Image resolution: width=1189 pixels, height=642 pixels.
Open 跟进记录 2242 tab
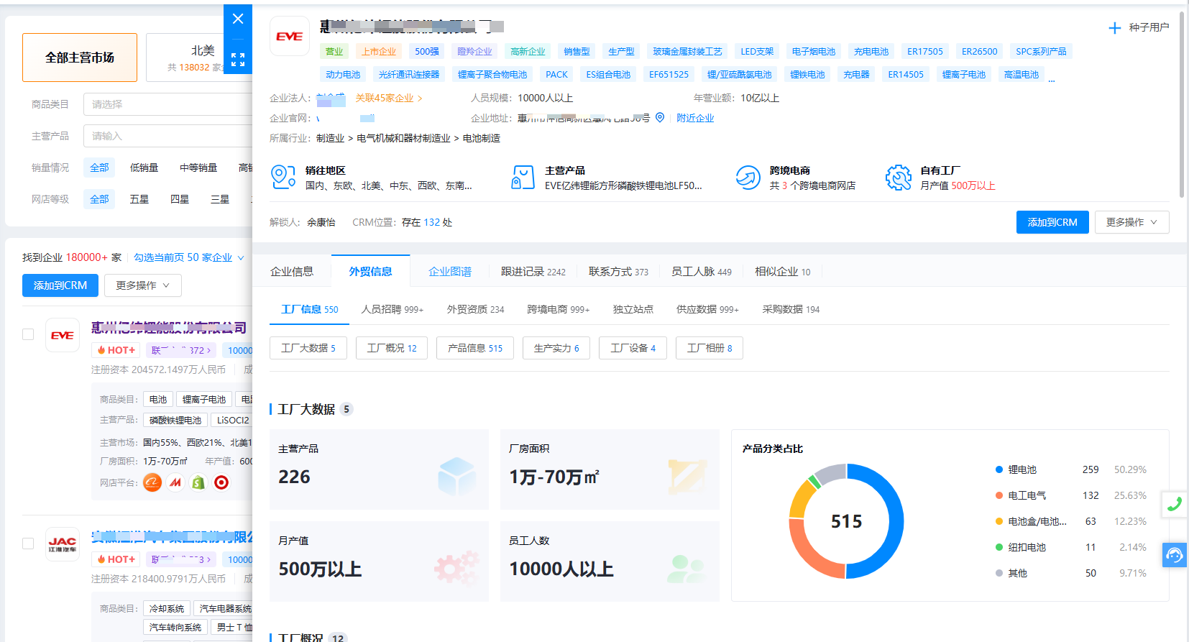(533, 271)
